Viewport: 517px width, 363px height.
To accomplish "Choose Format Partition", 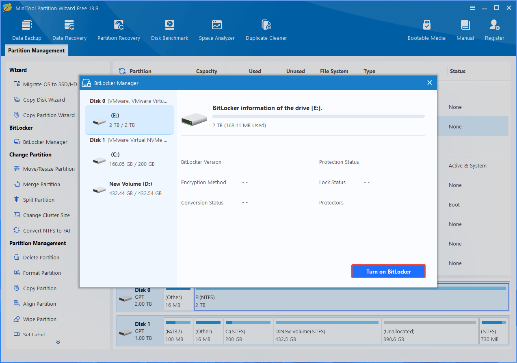I will coord(37,273).
